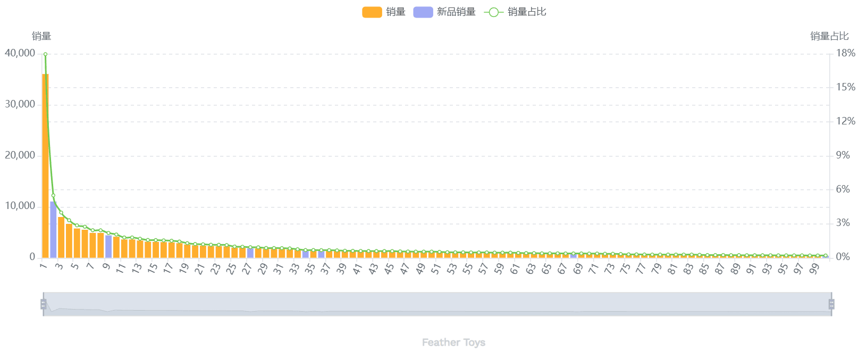Select the tall orange bar at rank 1
Screen dimensions: 858x351
click(x=45, y=165)
